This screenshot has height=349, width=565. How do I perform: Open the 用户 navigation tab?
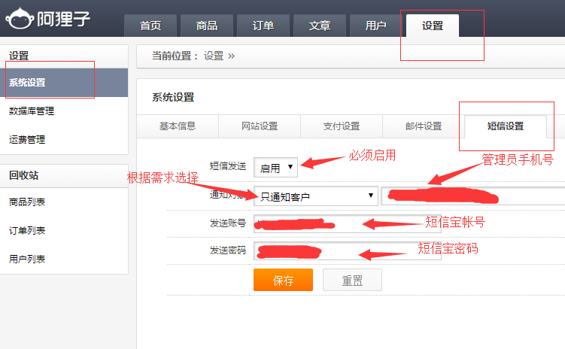376,26
